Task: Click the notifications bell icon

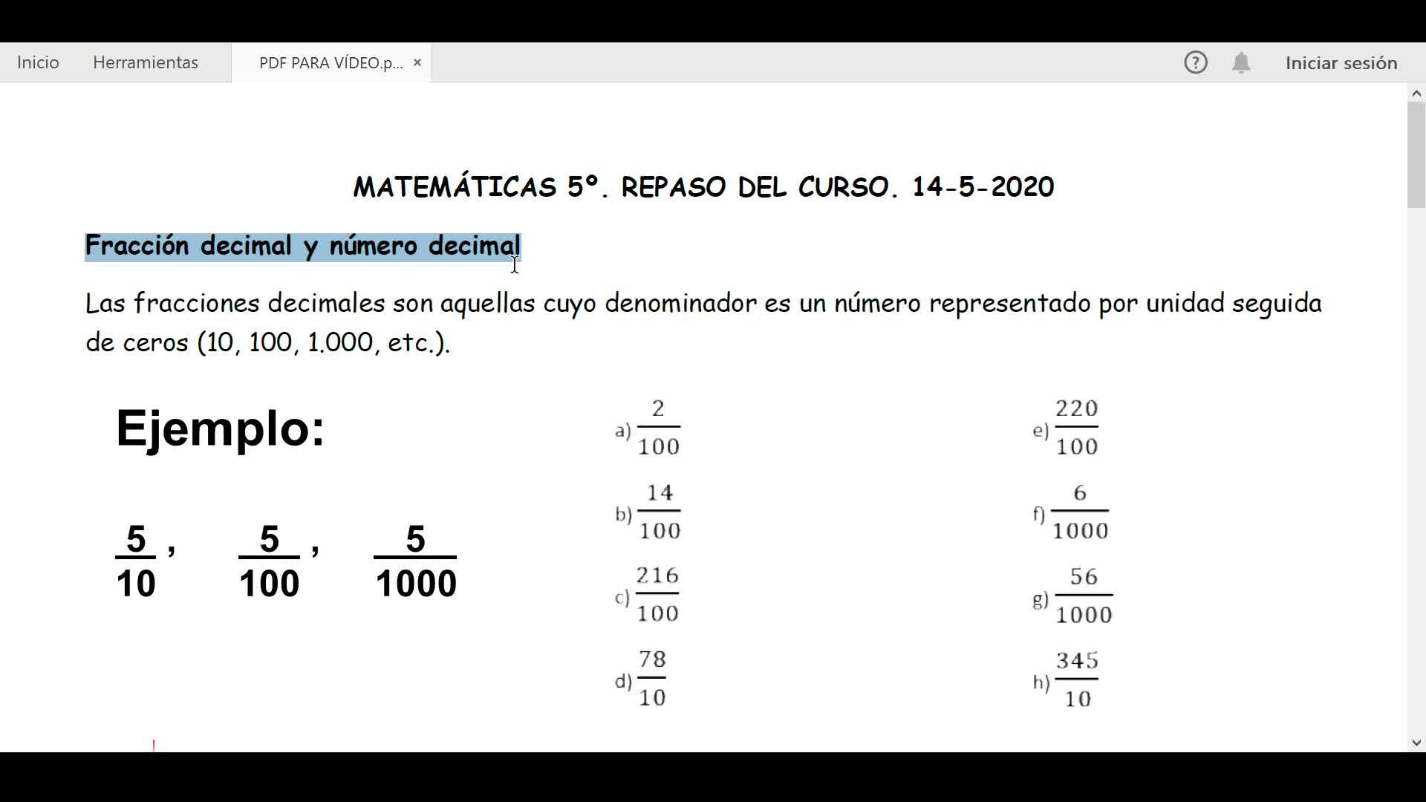Action: pyautogui.click(x=1241, y=62)
